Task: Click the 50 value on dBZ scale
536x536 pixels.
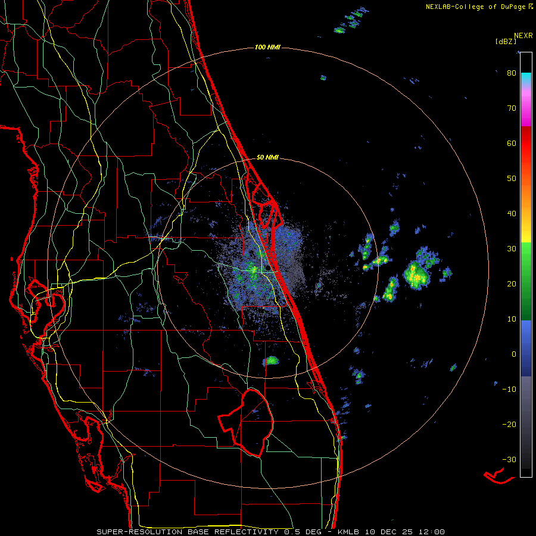Action: (512, 179)
